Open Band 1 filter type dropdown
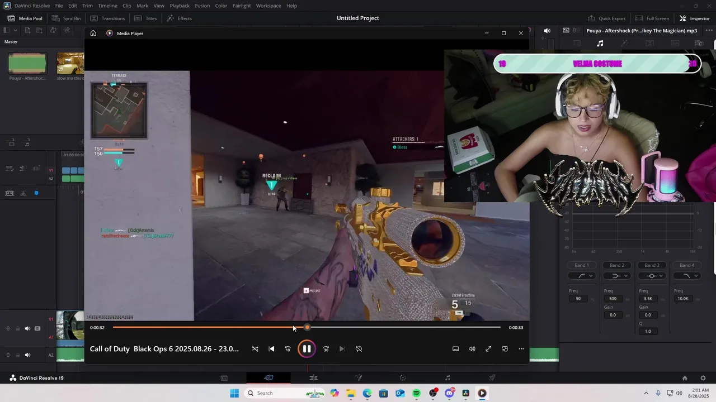This screenshot has width=716, height=402. point(582,276)
